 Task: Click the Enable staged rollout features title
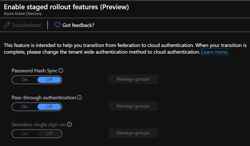(x=66, y=7)
